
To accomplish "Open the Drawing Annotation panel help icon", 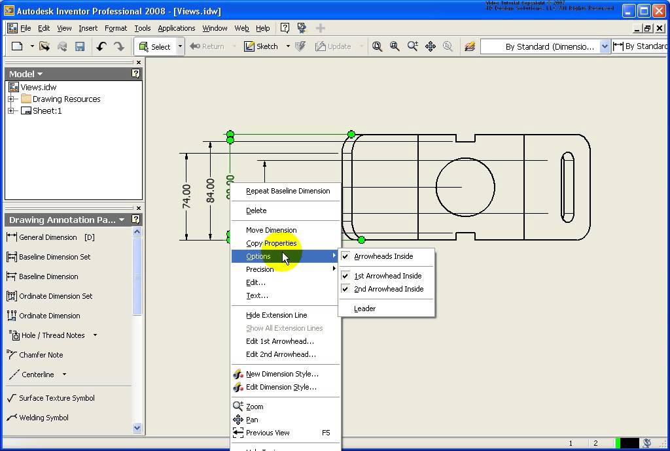I will pos(135,220).
